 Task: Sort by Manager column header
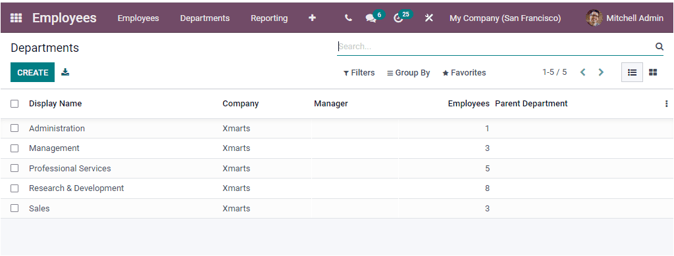(331, 103)
